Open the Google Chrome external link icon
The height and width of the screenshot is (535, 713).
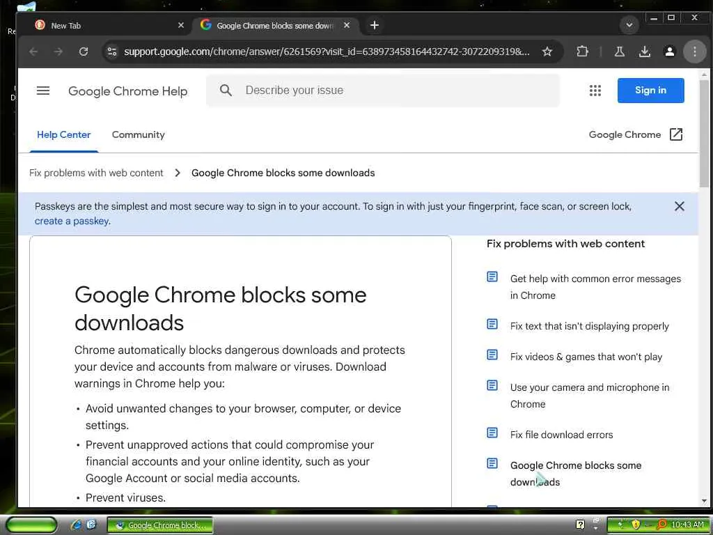[x=675, y=134]
